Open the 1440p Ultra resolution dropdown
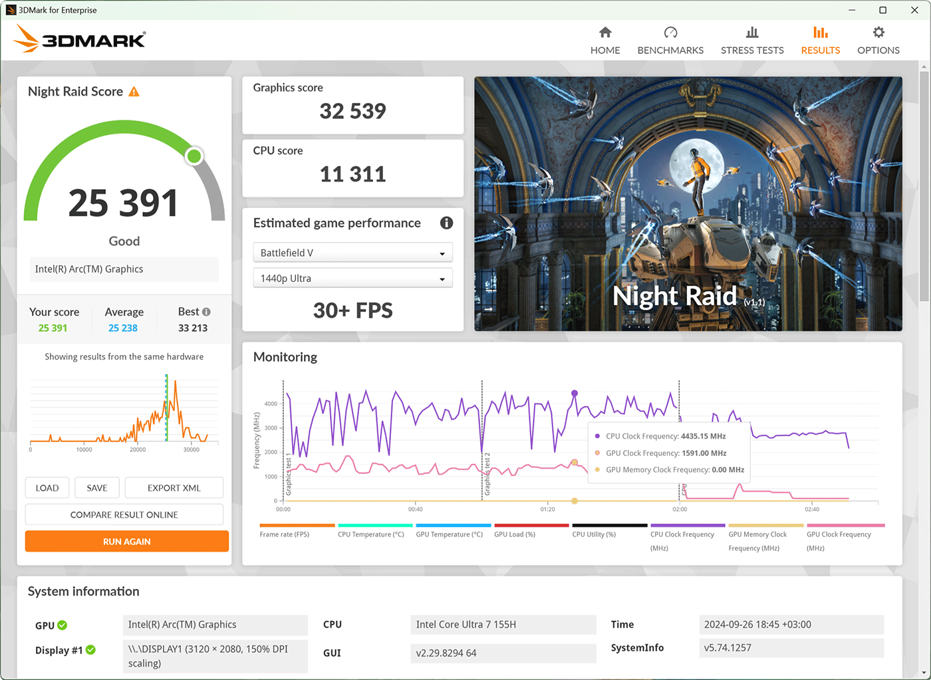The height and width of the screenshot is (680, 931). coord(352,278)
